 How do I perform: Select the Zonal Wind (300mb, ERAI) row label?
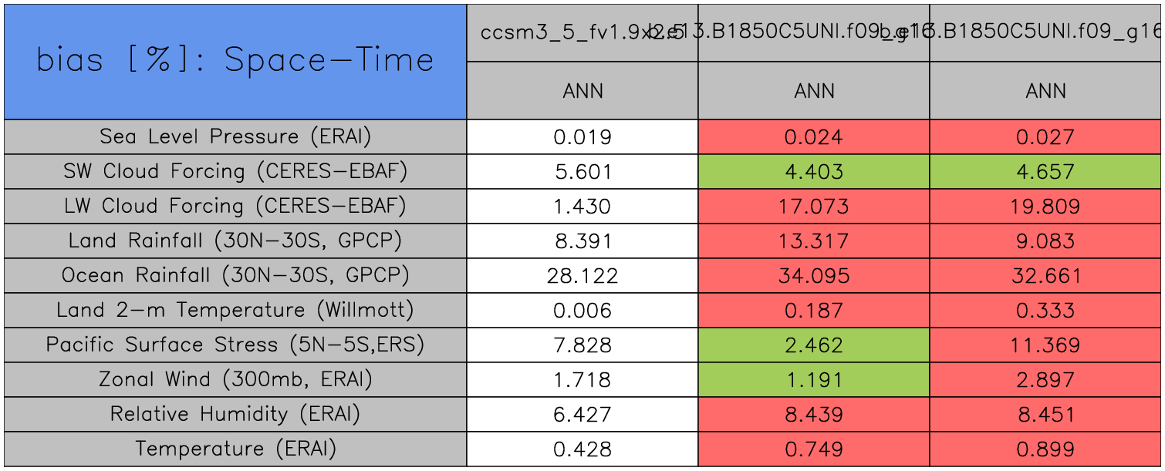235,380
